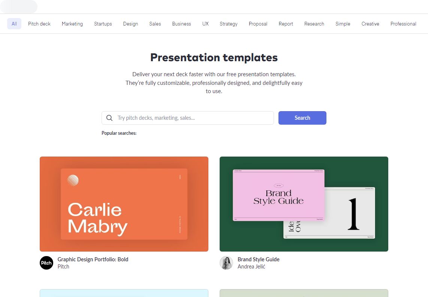Select the Business category tab
The height and width of the screenshot is (297, 428).
[181, 24]
